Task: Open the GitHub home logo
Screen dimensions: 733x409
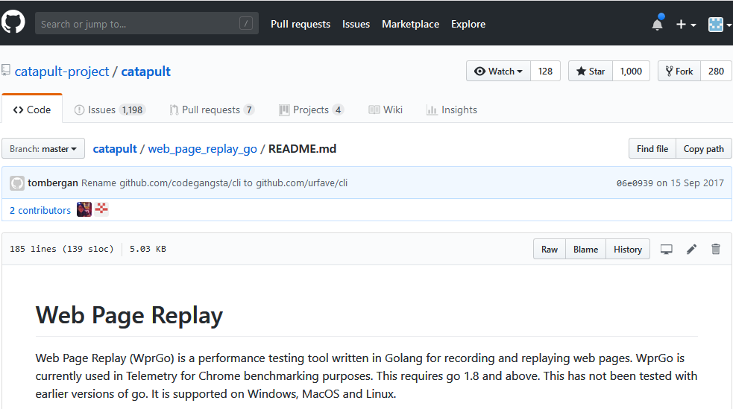Action: coord(13,22)
